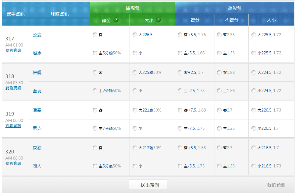Screen dimensions: 296x196
Task: Open 對戰資訊 link for game 317
Action: click(13, 50)
